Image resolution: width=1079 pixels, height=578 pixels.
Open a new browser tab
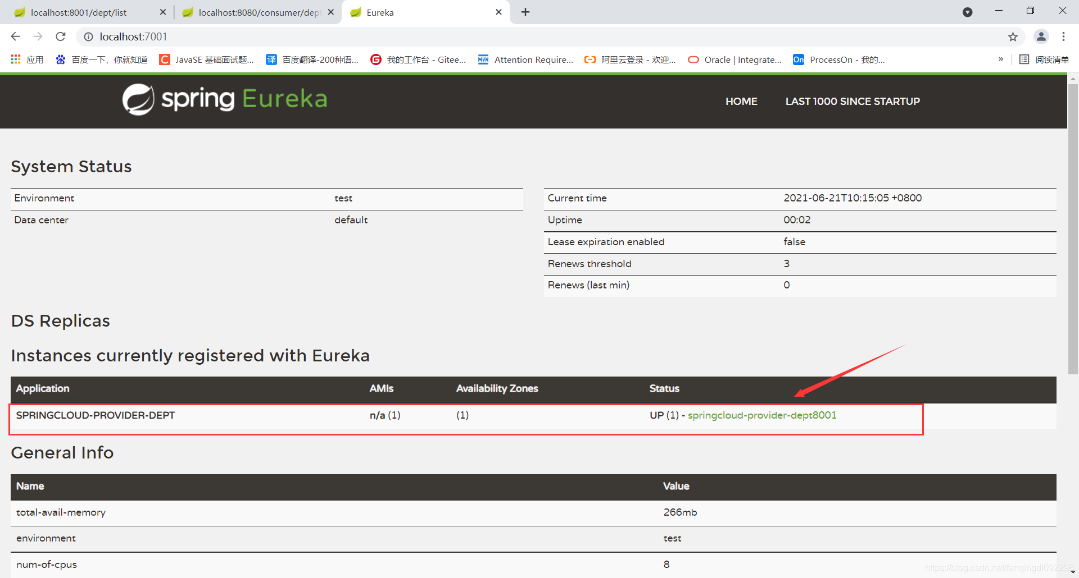point(525,12)
